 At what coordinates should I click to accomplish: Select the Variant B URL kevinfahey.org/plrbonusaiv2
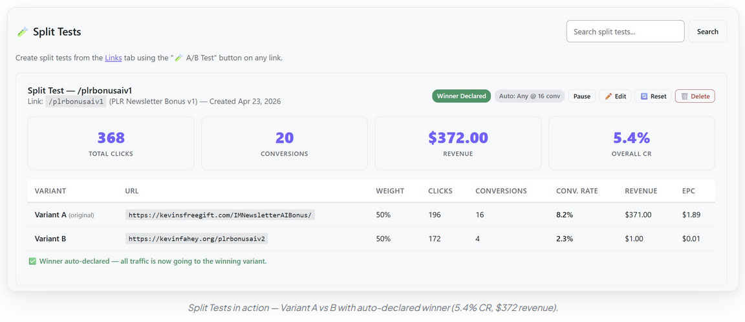point(197,239)
